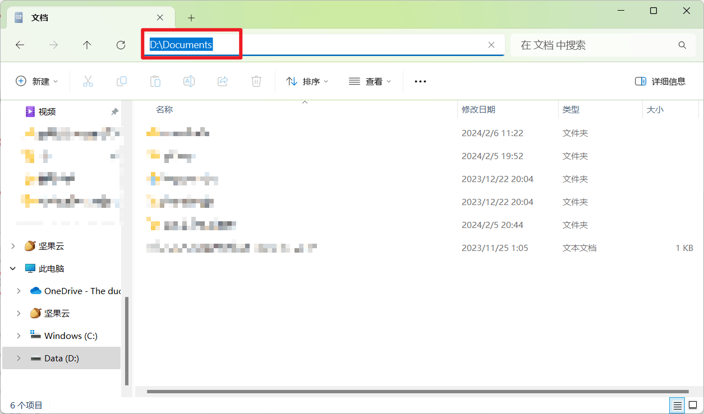Expand the Data (D:) drive node
Image resolution: width=704 pixels, height=414 pixels.
pos(19,358)
